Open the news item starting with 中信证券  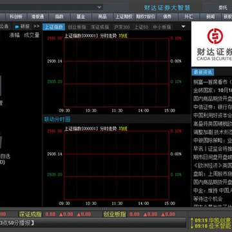[213, 107]
